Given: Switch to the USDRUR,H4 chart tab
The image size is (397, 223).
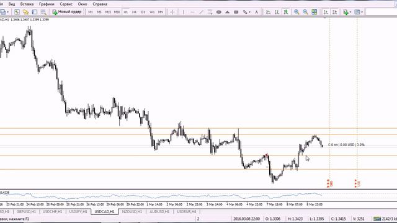Looking at the screenshot, I should click(186, 212).
